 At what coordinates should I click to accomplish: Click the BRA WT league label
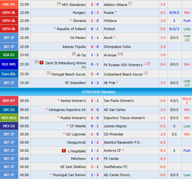click(9, 101)
